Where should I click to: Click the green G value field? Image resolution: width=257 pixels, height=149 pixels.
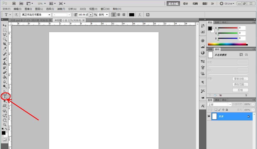pos(242,33)
